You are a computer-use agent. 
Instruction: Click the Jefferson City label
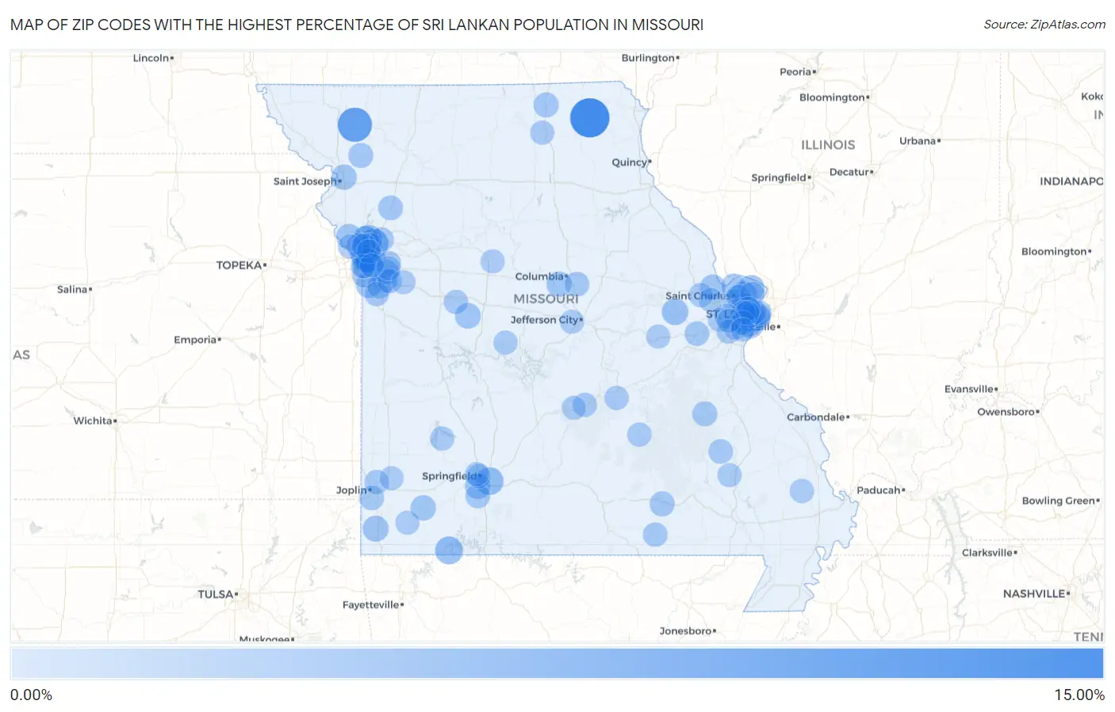[x=545, y=320]
